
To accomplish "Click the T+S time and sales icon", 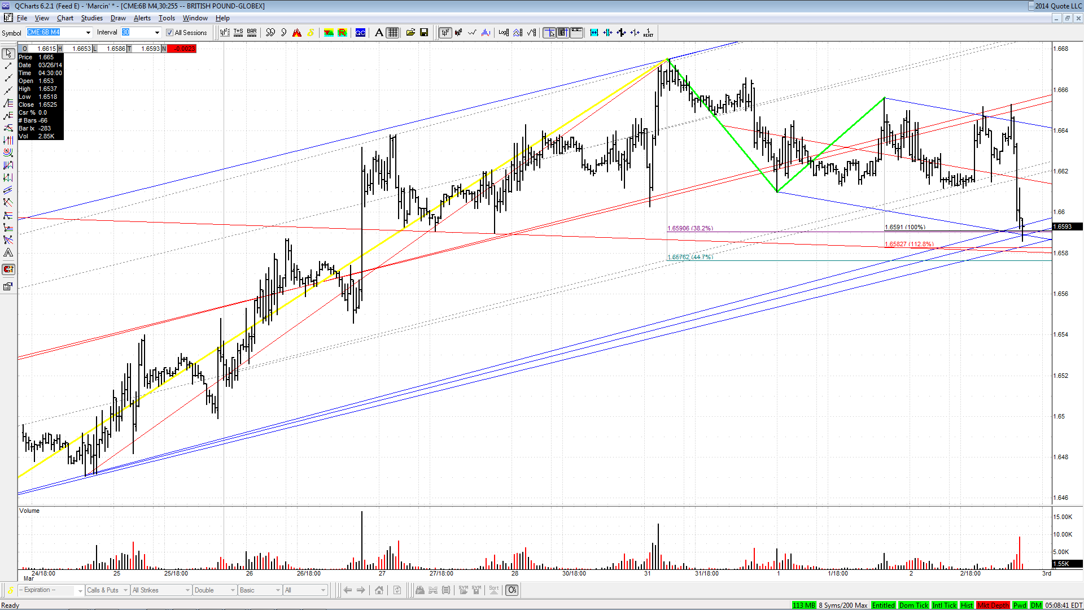I will pyautogui.click(x=238, y=33).
